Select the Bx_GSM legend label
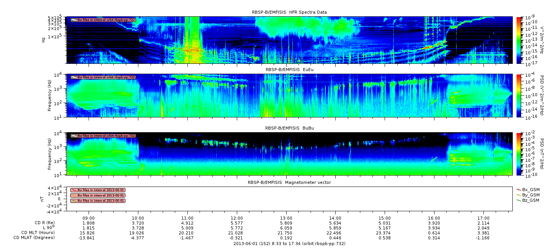This screenshot has height=250, width=550. 531,189
